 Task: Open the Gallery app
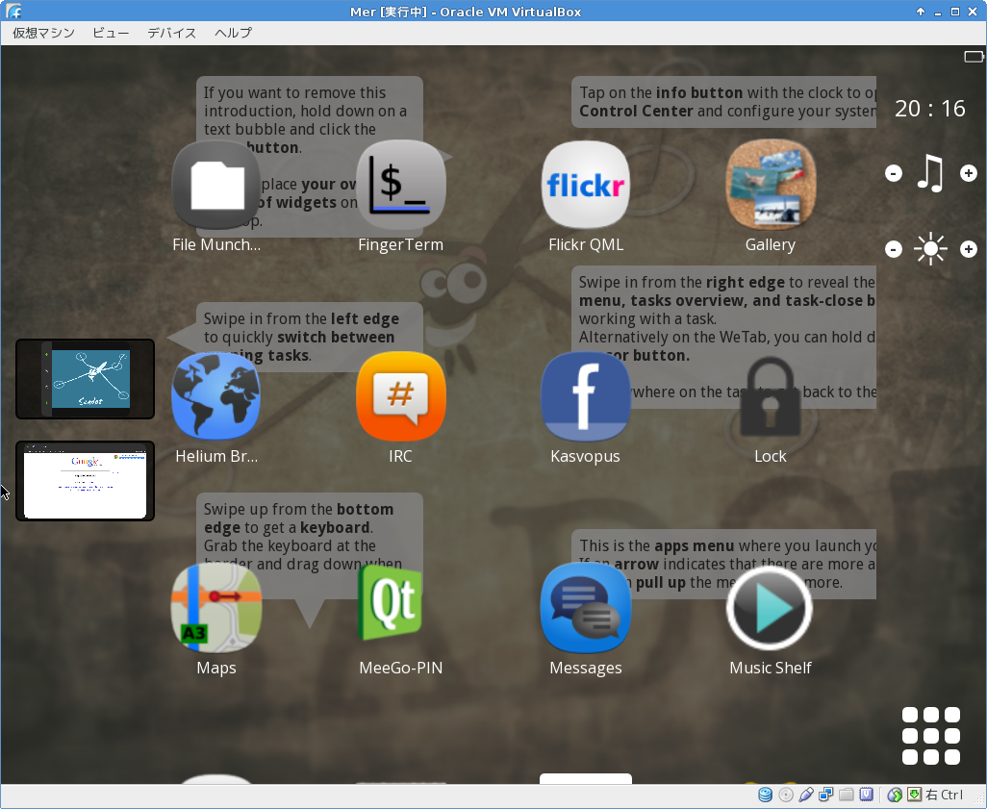pyautogui.click(x=771, y=185)
